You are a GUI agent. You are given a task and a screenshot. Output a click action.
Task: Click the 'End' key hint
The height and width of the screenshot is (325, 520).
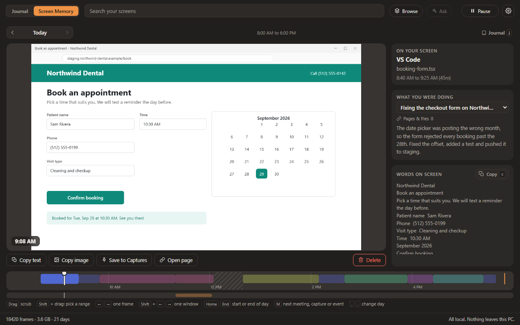(225, 304)
